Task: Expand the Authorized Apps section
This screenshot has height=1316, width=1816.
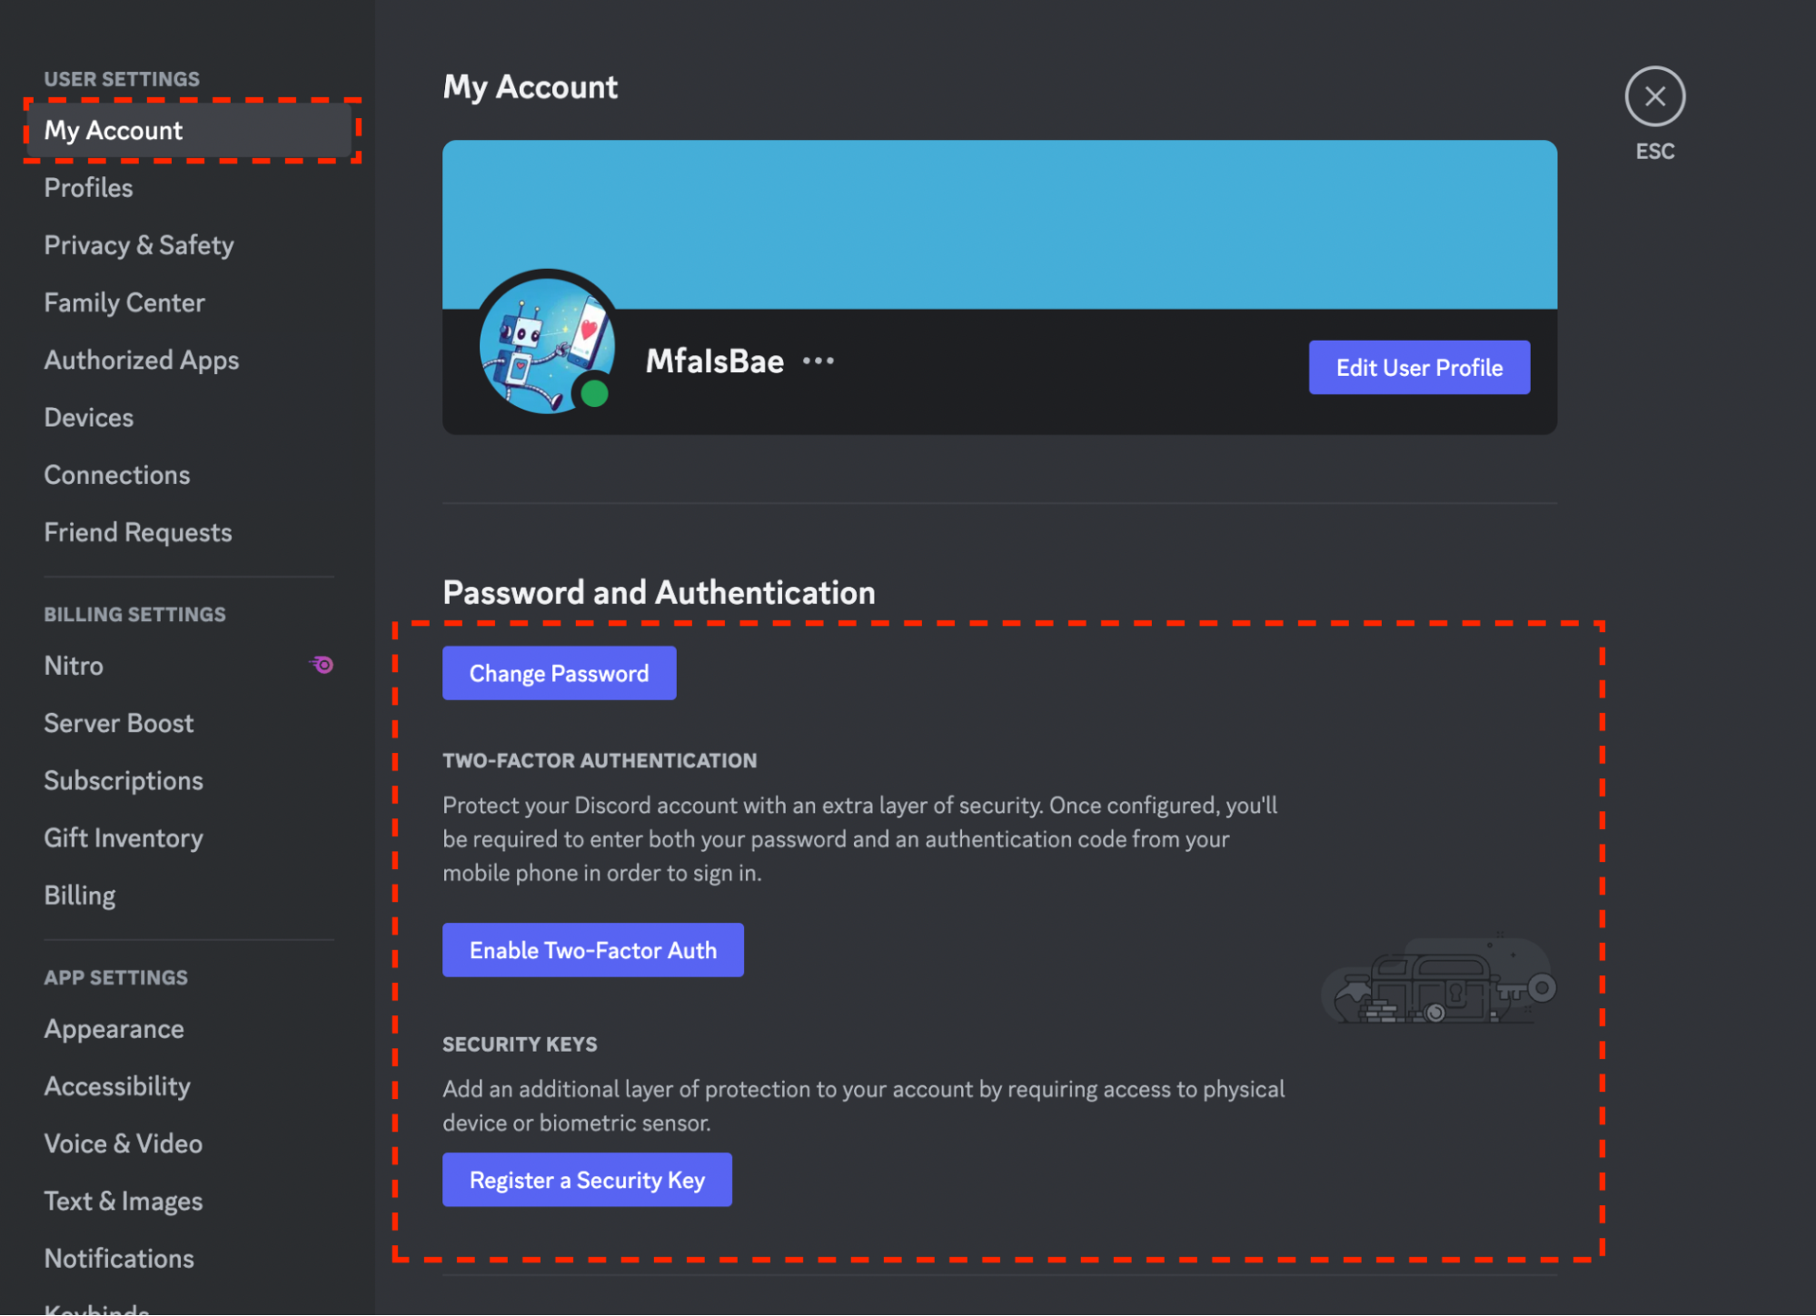Action: tap(140, 358)
